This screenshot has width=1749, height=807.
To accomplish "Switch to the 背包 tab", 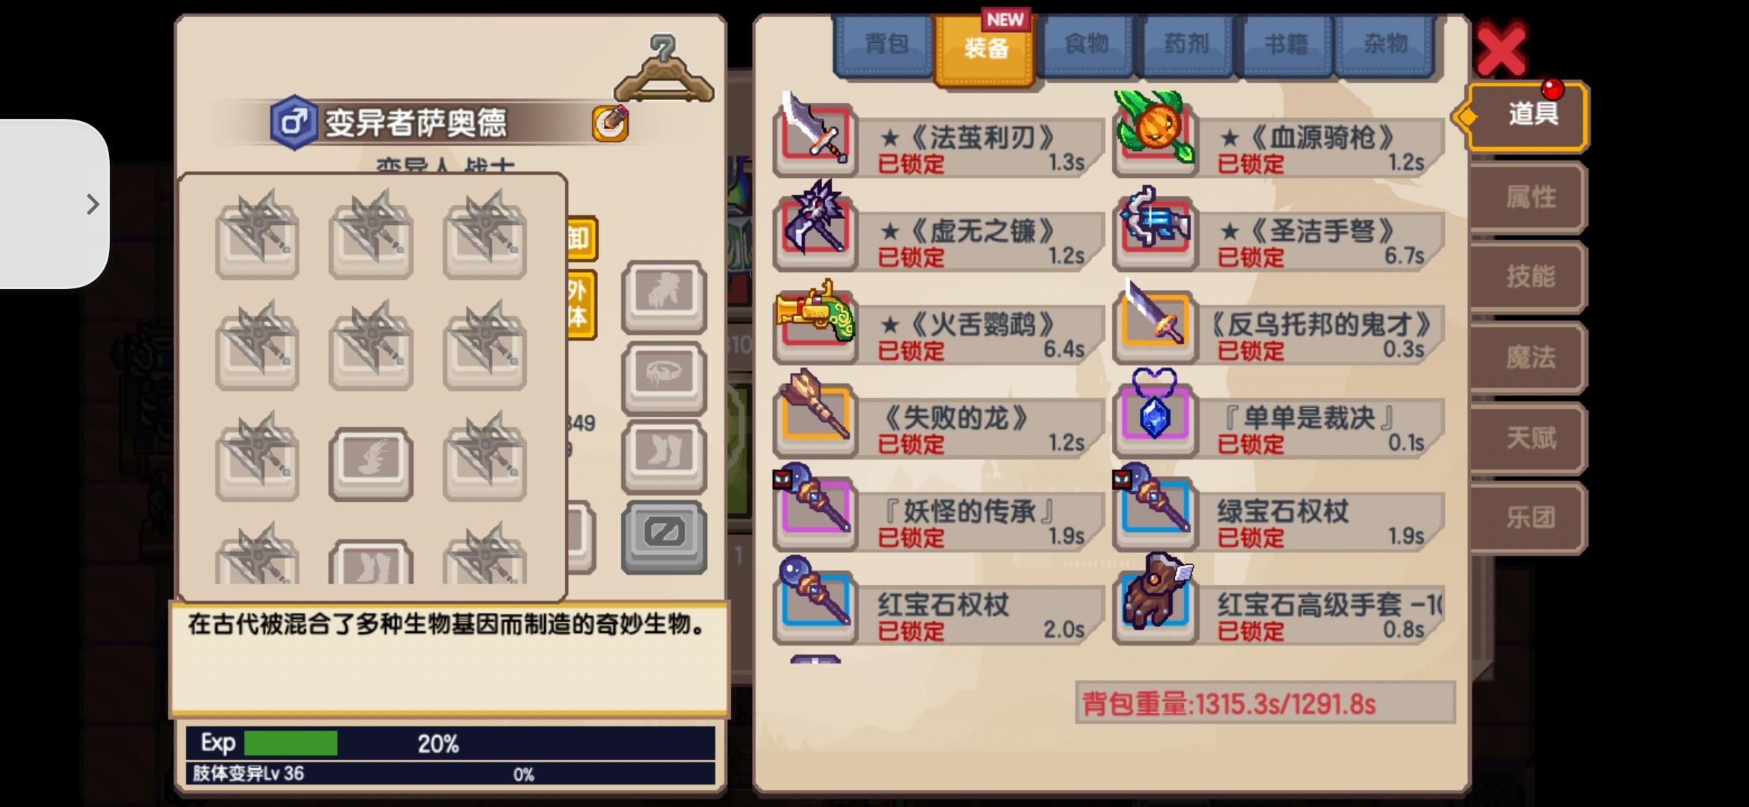I will pyautogui.click(x=884, y=45).
